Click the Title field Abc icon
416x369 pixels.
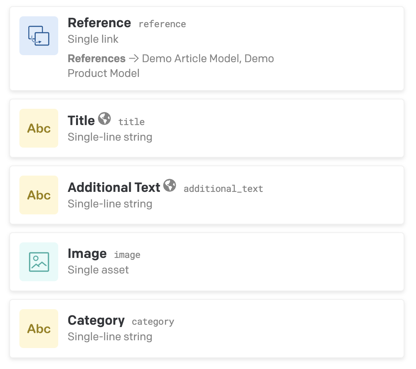[39, 128]
